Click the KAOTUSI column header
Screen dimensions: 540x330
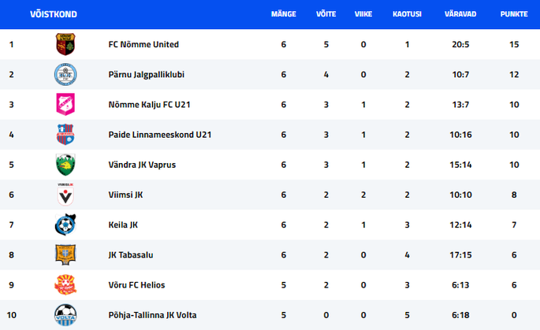[x=407, y=14]
